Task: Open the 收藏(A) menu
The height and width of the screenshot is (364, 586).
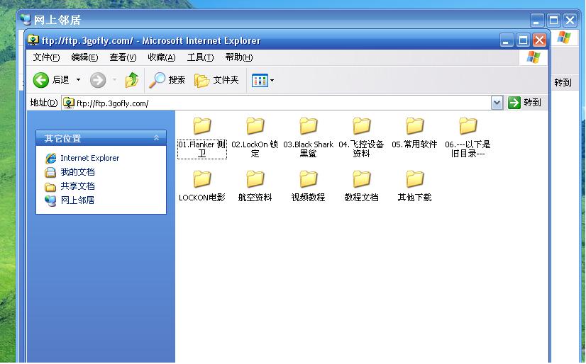Action: click(162, 57)
